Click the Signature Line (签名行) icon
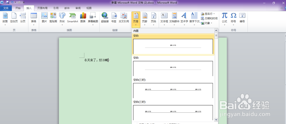Screen dimensions: 286x124 point(202,14)
